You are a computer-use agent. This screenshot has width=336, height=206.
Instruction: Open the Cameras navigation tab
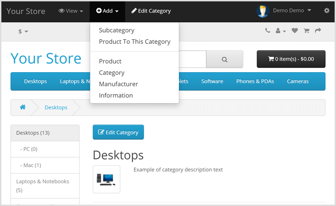tap(298, 82)
